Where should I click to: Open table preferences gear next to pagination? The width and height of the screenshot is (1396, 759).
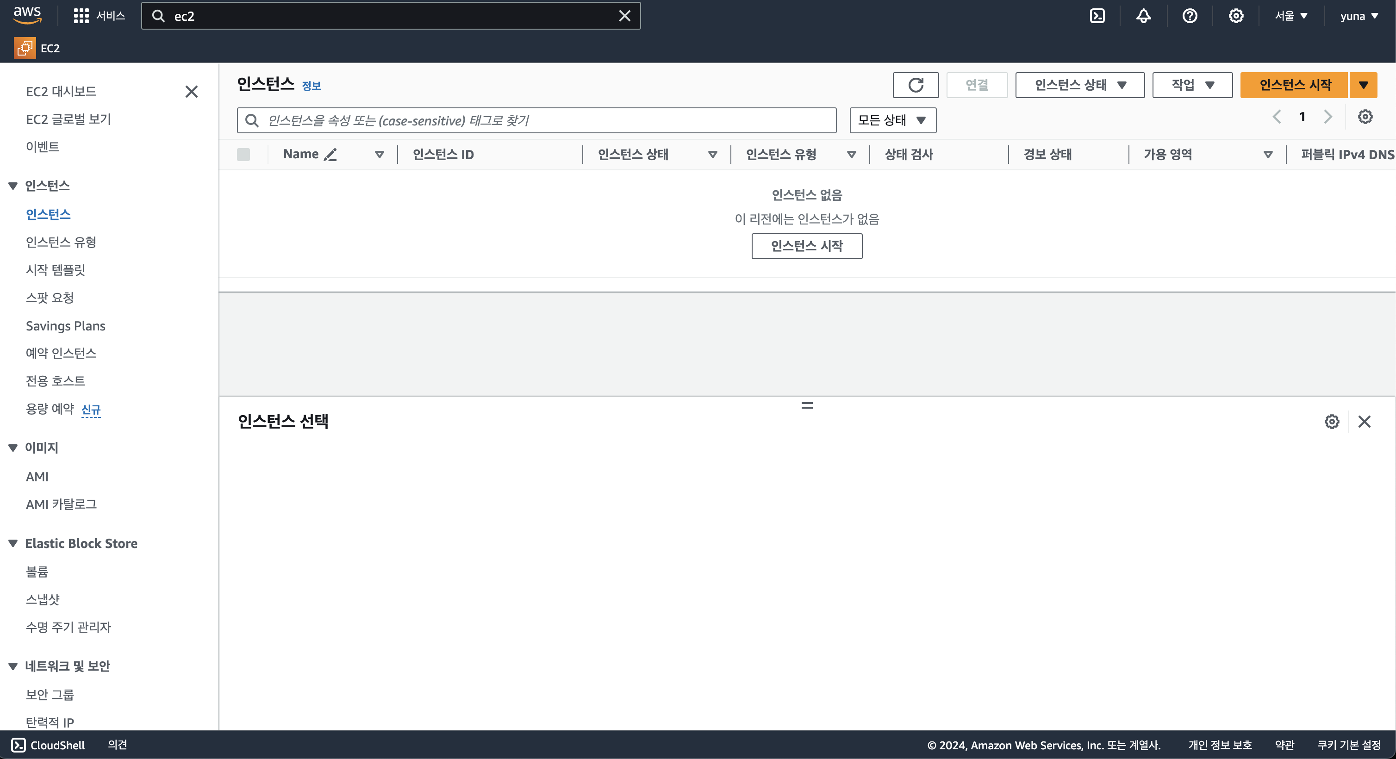coord(1365,117)
